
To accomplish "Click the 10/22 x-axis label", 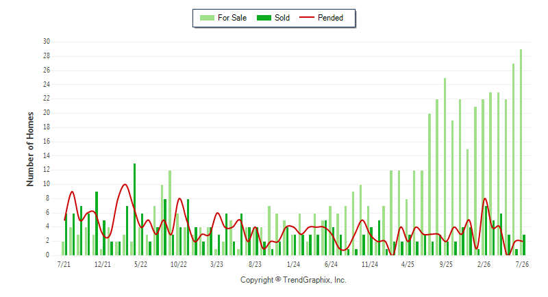I will point(179,264).
